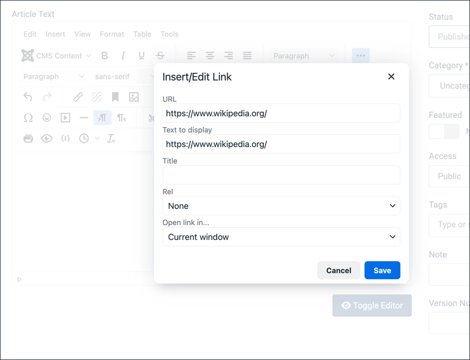Open the Table menu
This screenshot has height=360, width=470.
[x=142, y=33]
